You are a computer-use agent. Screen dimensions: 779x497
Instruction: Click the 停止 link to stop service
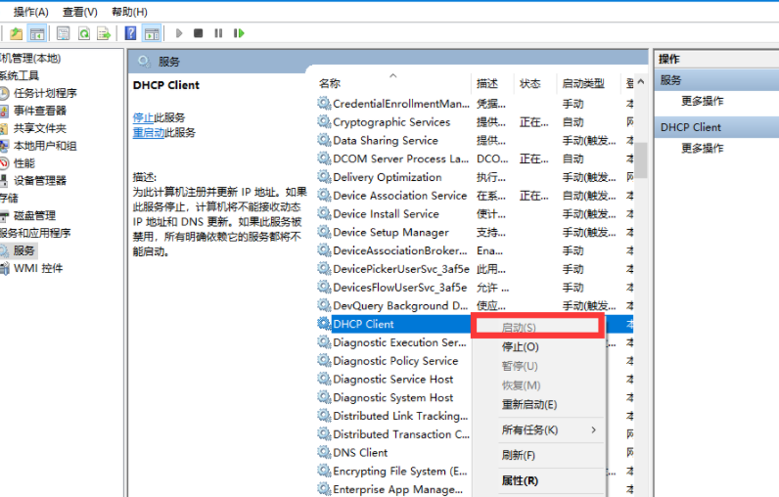coord(143,117)
